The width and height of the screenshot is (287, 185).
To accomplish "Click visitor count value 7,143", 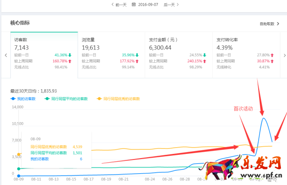I will [21, 48].
